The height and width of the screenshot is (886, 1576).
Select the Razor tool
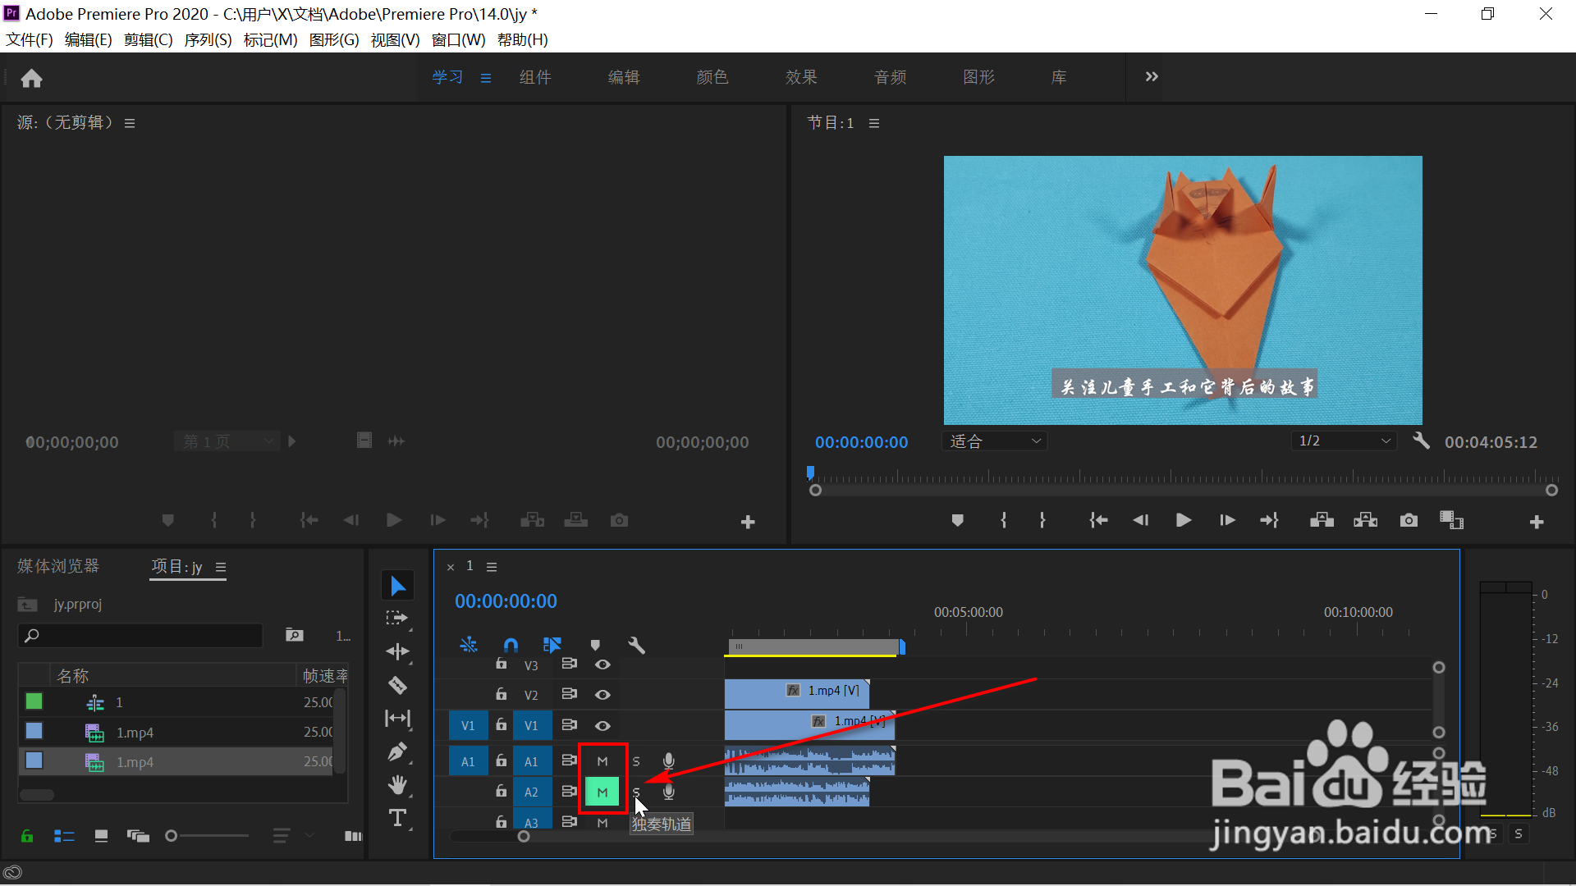coord(398,685)
